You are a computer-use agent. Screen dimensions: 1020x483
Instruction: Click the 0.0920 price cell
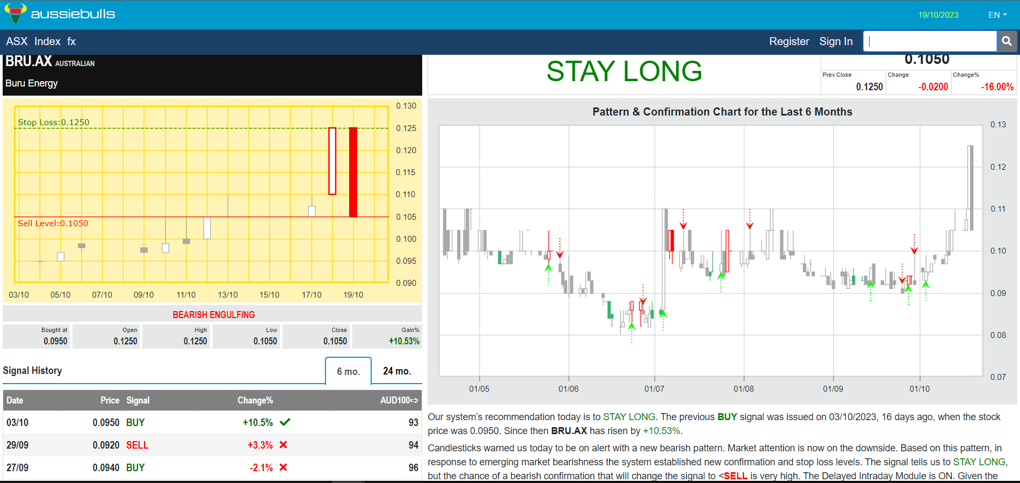106,445
